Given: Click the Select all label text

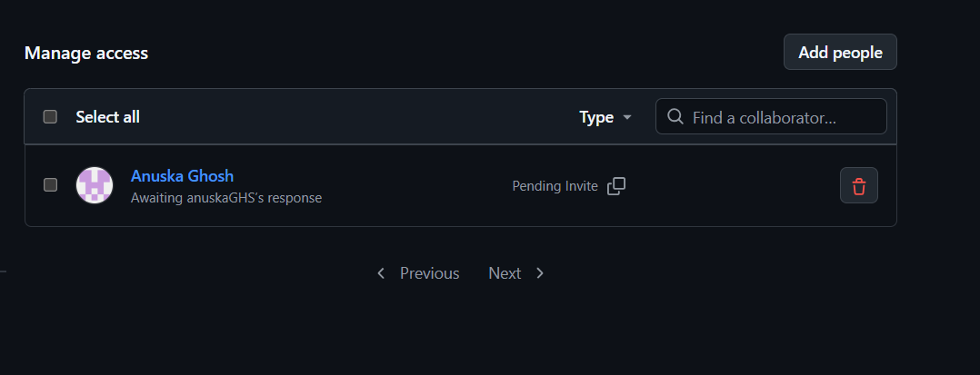Looking at the screenshot, I should point(107,117).
